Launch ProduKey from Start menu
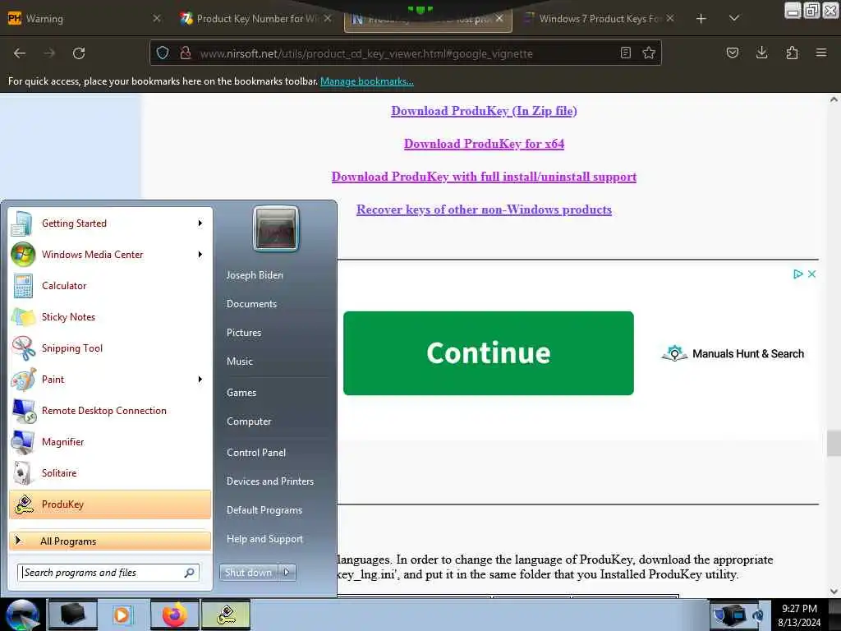The width and height of the screenshot is (841, 631). pos(110,504)
